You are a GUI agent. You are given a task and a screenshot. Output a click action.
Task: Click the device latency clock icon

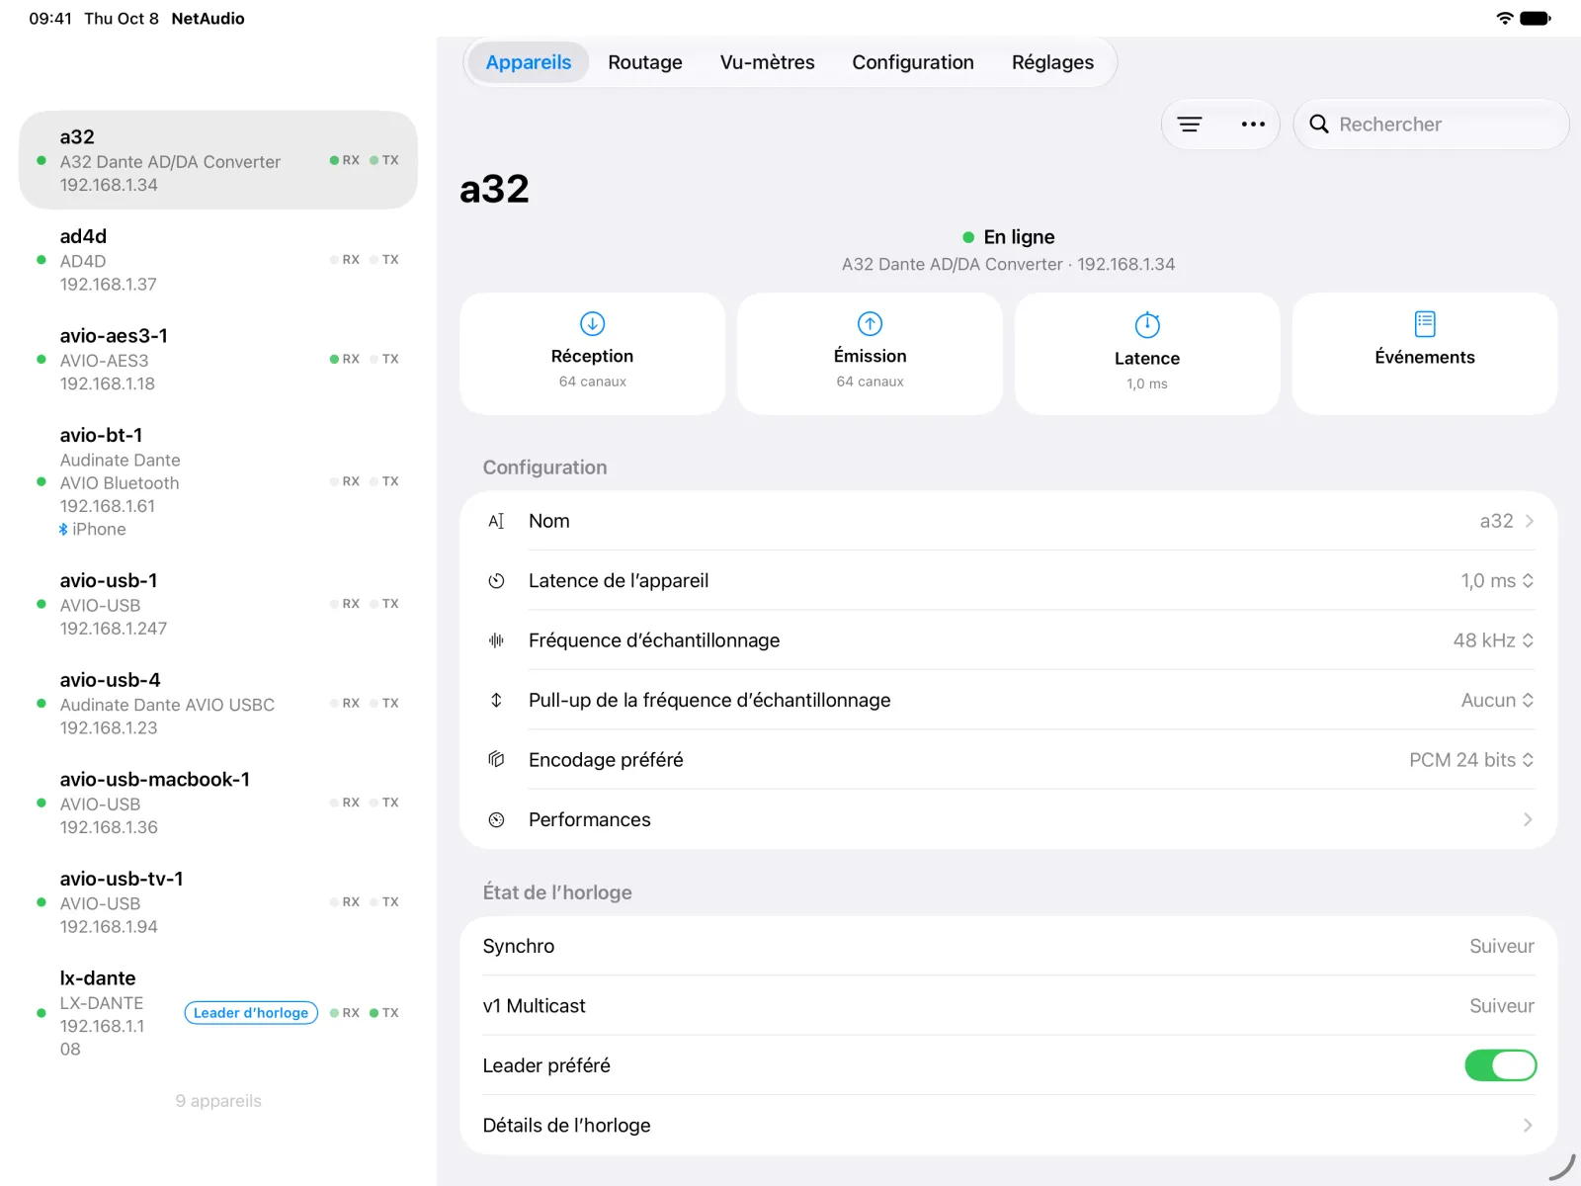click(x=496, y=581)
